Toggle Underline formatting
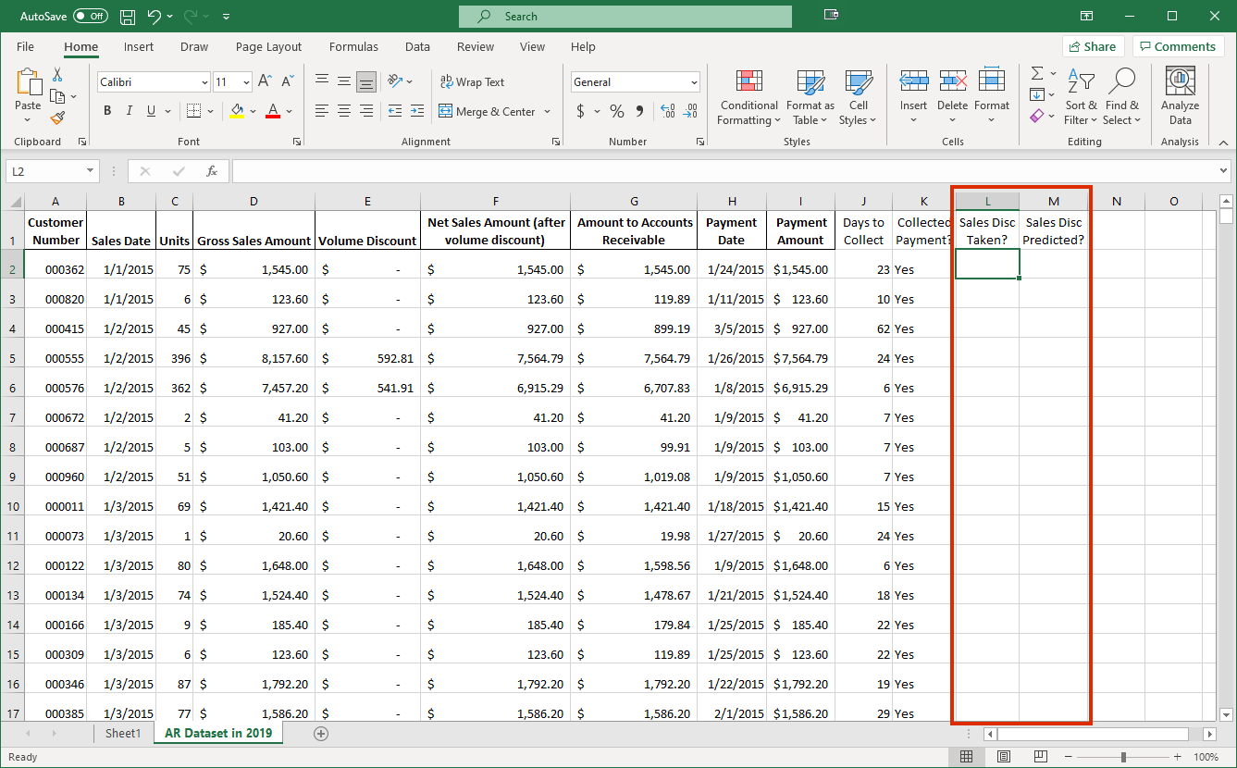Screen dimensions: 1237x768 pyautogui.click(x=152, y=111)
